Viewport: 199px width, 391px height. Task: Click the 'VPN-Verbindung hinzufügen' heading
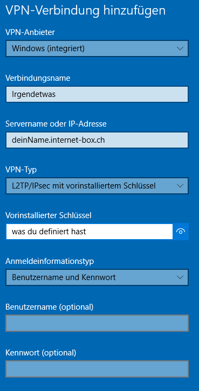[85, 11]
